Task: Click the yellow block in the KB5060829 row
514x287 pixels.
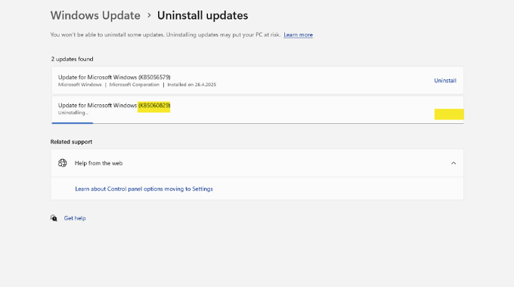Action: coord(449,114)
